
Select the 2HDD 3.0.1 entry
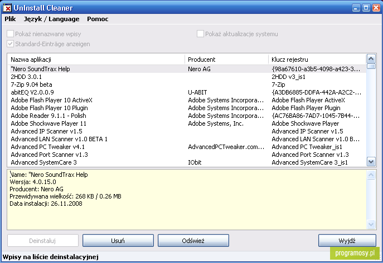click(26, 77)
